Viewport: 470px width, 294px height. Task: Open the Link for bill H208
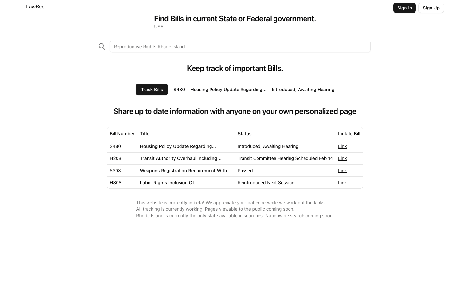point(342,158)
